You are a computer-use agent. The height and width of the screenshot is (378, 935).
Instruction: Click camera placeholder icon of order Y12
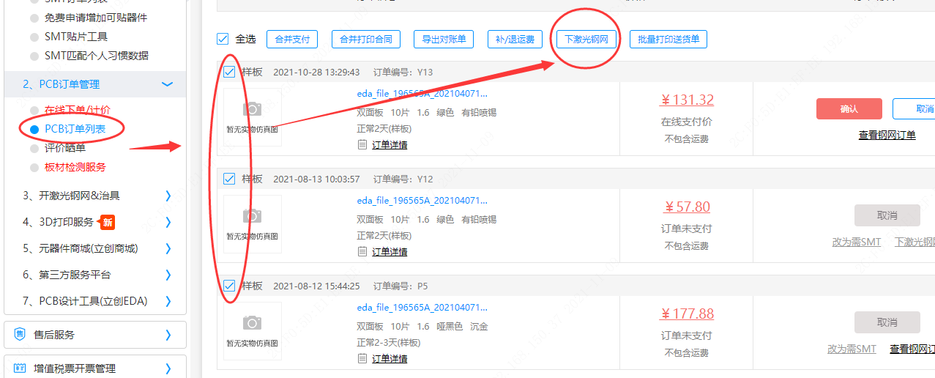pos(252,216)
